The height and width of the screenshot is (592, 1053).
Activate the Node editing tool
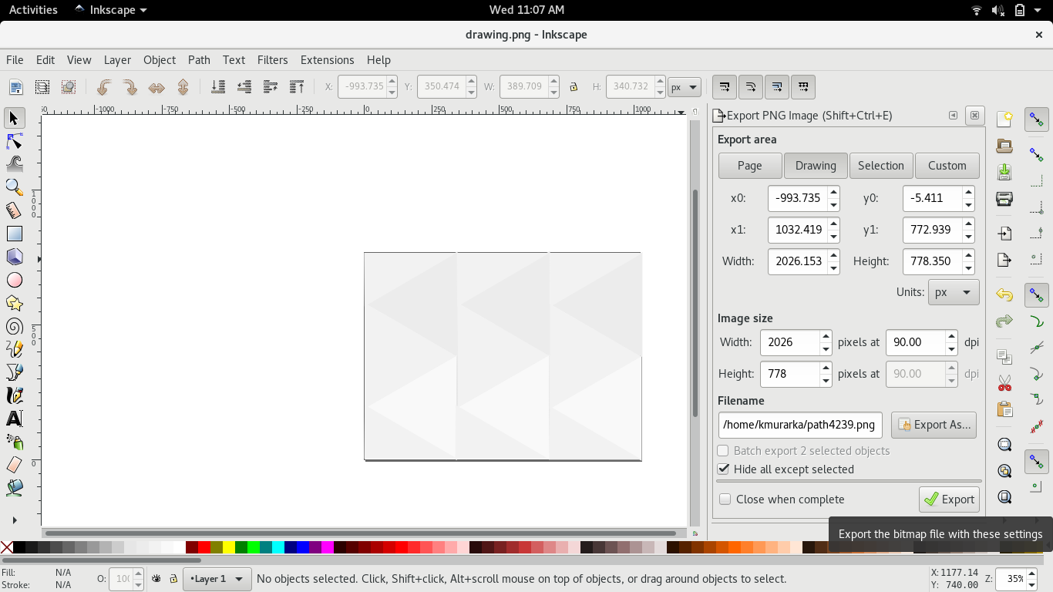[x=14, y=141]
